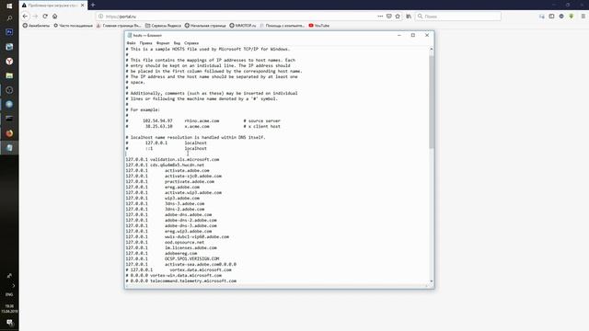Screen dimensions: 589x331
Task: Open the Firefox home page button
Action: [55, 17]
